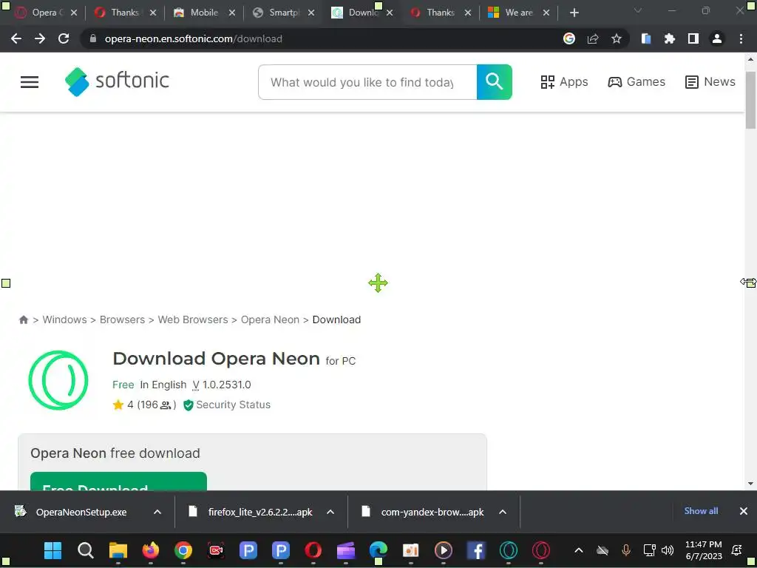Open the Softonic hamburger menu
Screen dimensions: 757x568
(30, 82)
